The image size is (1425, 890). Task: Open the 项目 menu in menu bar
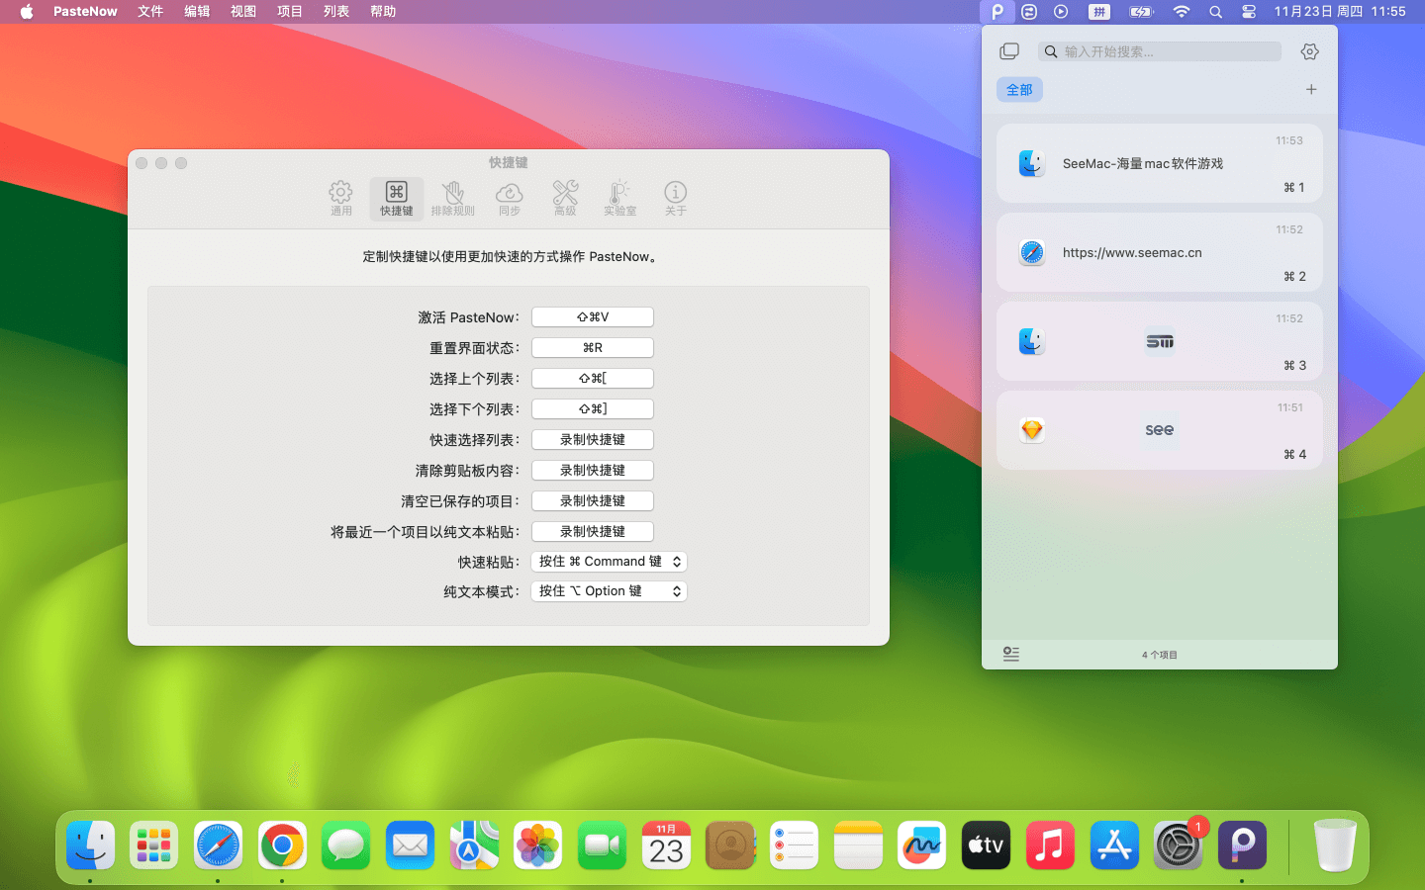click(x=290, y=12)
